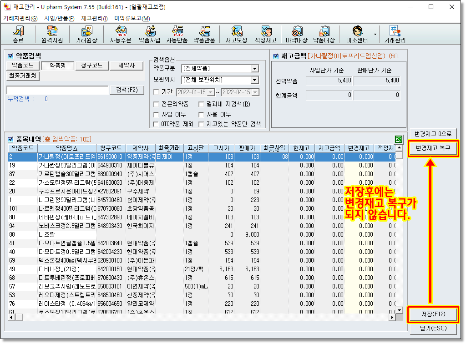Select the 청구코드 search tab
The height and width of the screenshot is (344, 466).
click(x=92, y=66)
